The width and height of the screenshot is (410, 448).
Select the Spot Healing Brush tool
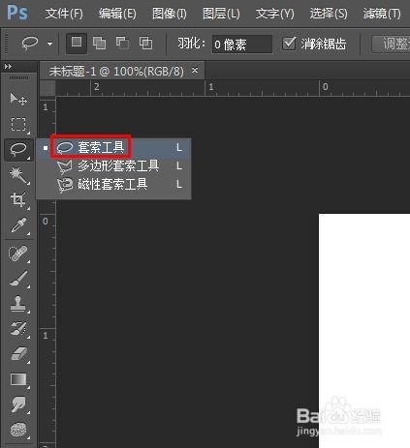pos(18,254)
